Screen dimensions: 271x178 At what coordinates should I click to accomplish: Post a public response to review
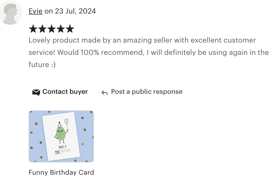(x=142, y=92)
